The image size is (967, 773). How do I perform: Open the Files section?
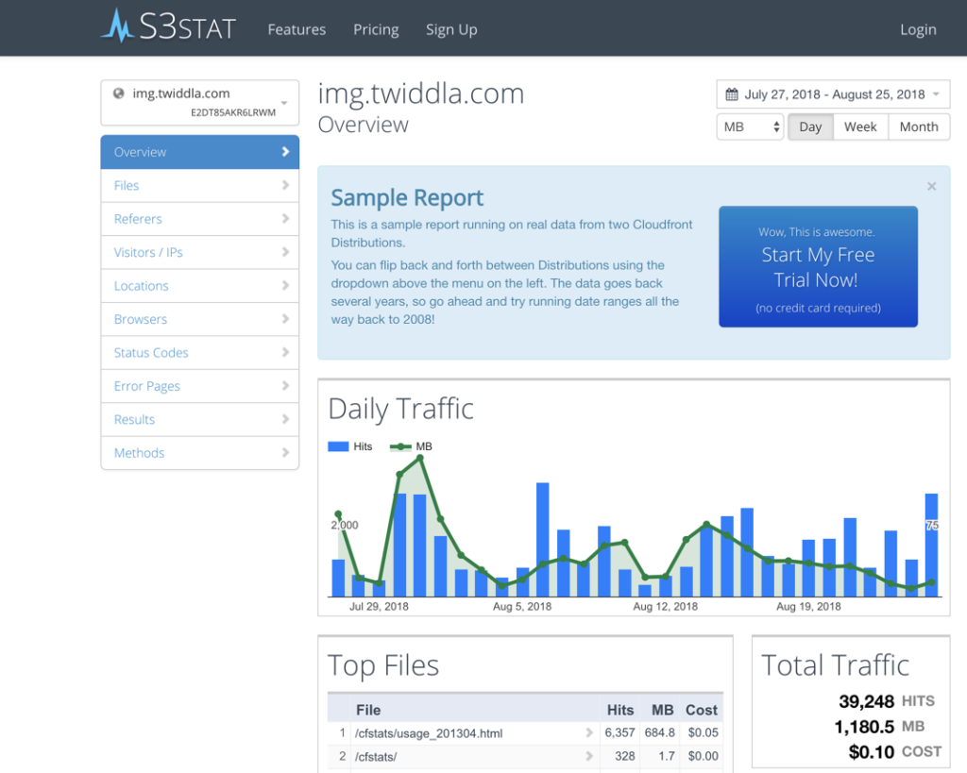(x=200, y=186)
